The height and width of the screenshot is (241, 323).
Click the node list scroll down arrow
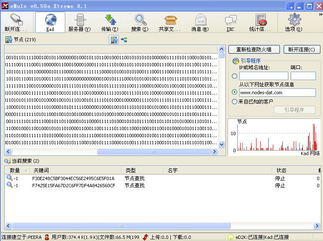point(221,144)
